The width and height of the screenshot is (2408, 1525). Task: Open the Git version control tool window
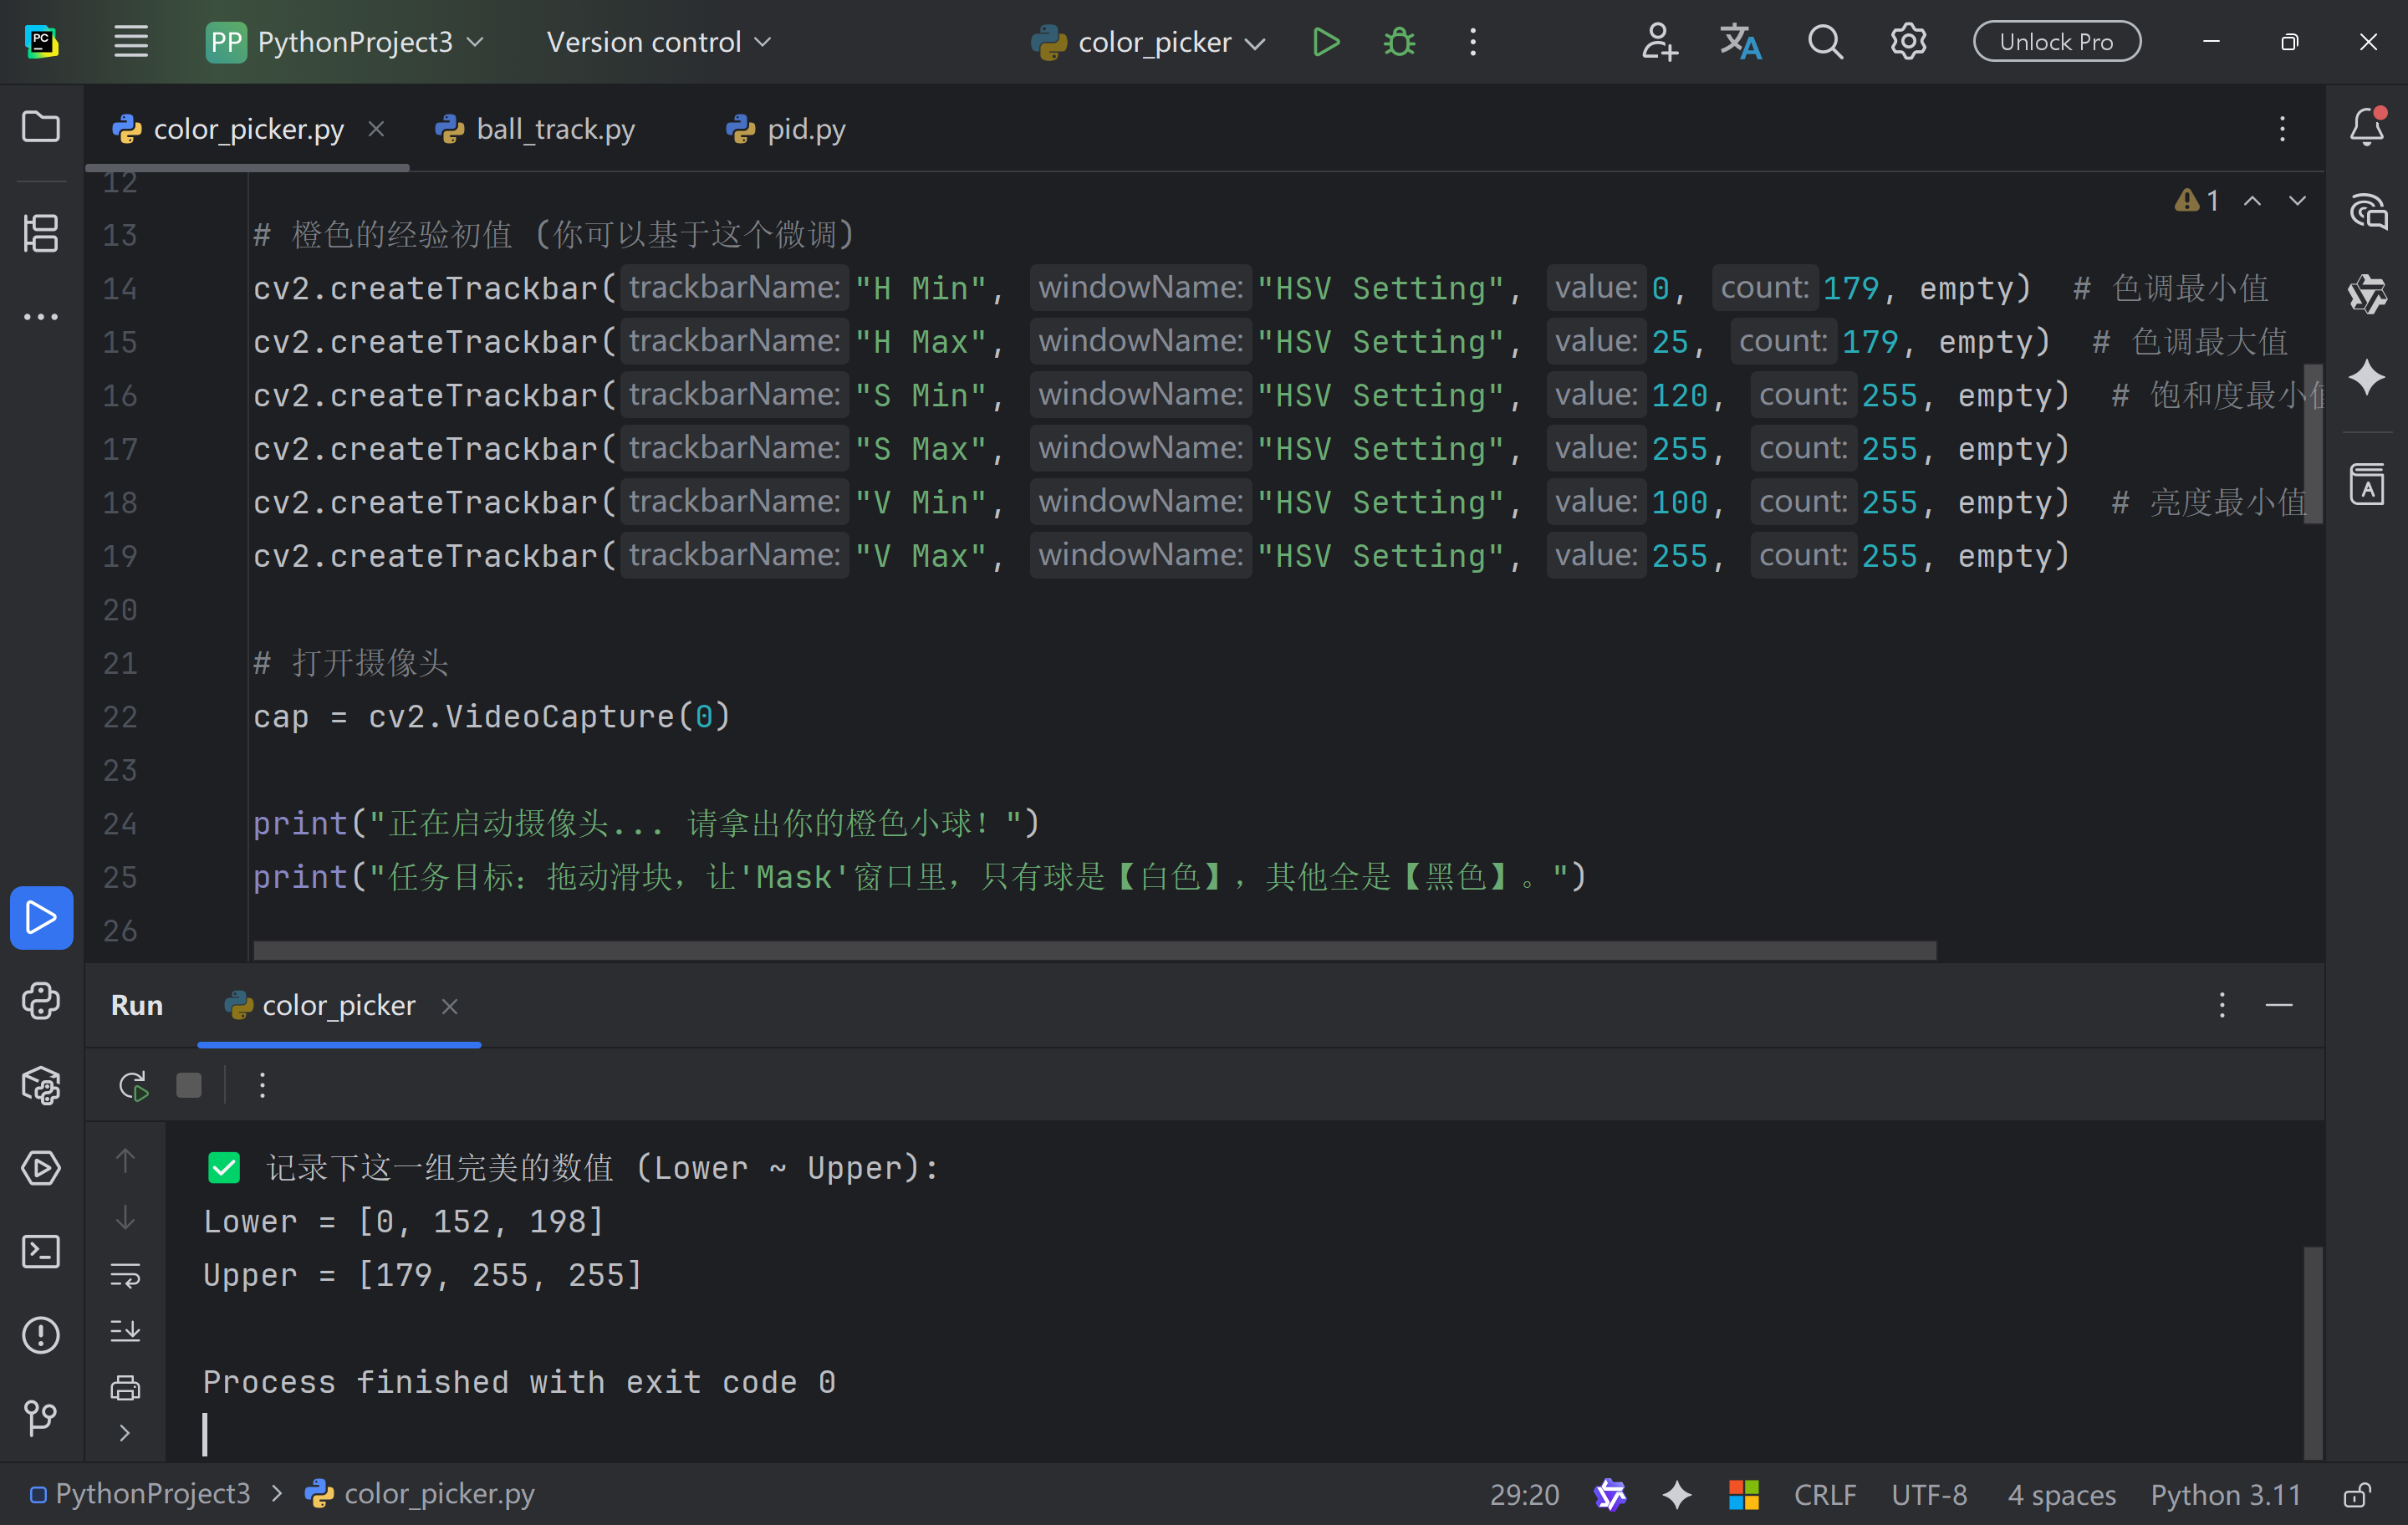tap(41, 1417)
